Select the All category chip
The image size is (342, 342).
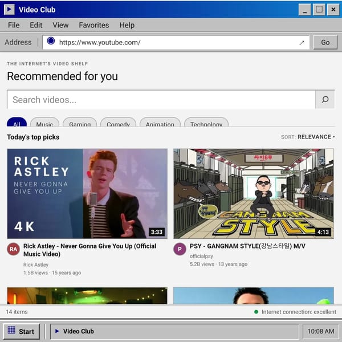pos(17,122)
